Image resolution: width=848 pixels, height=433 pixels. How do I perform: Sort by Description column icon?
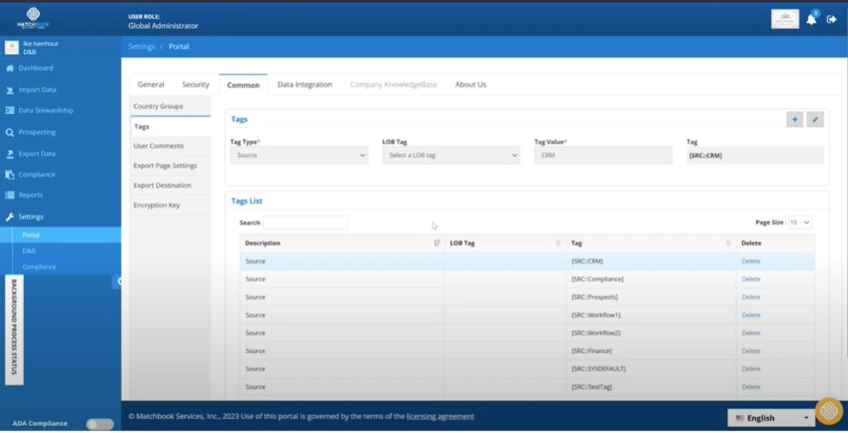click(437, 243)
